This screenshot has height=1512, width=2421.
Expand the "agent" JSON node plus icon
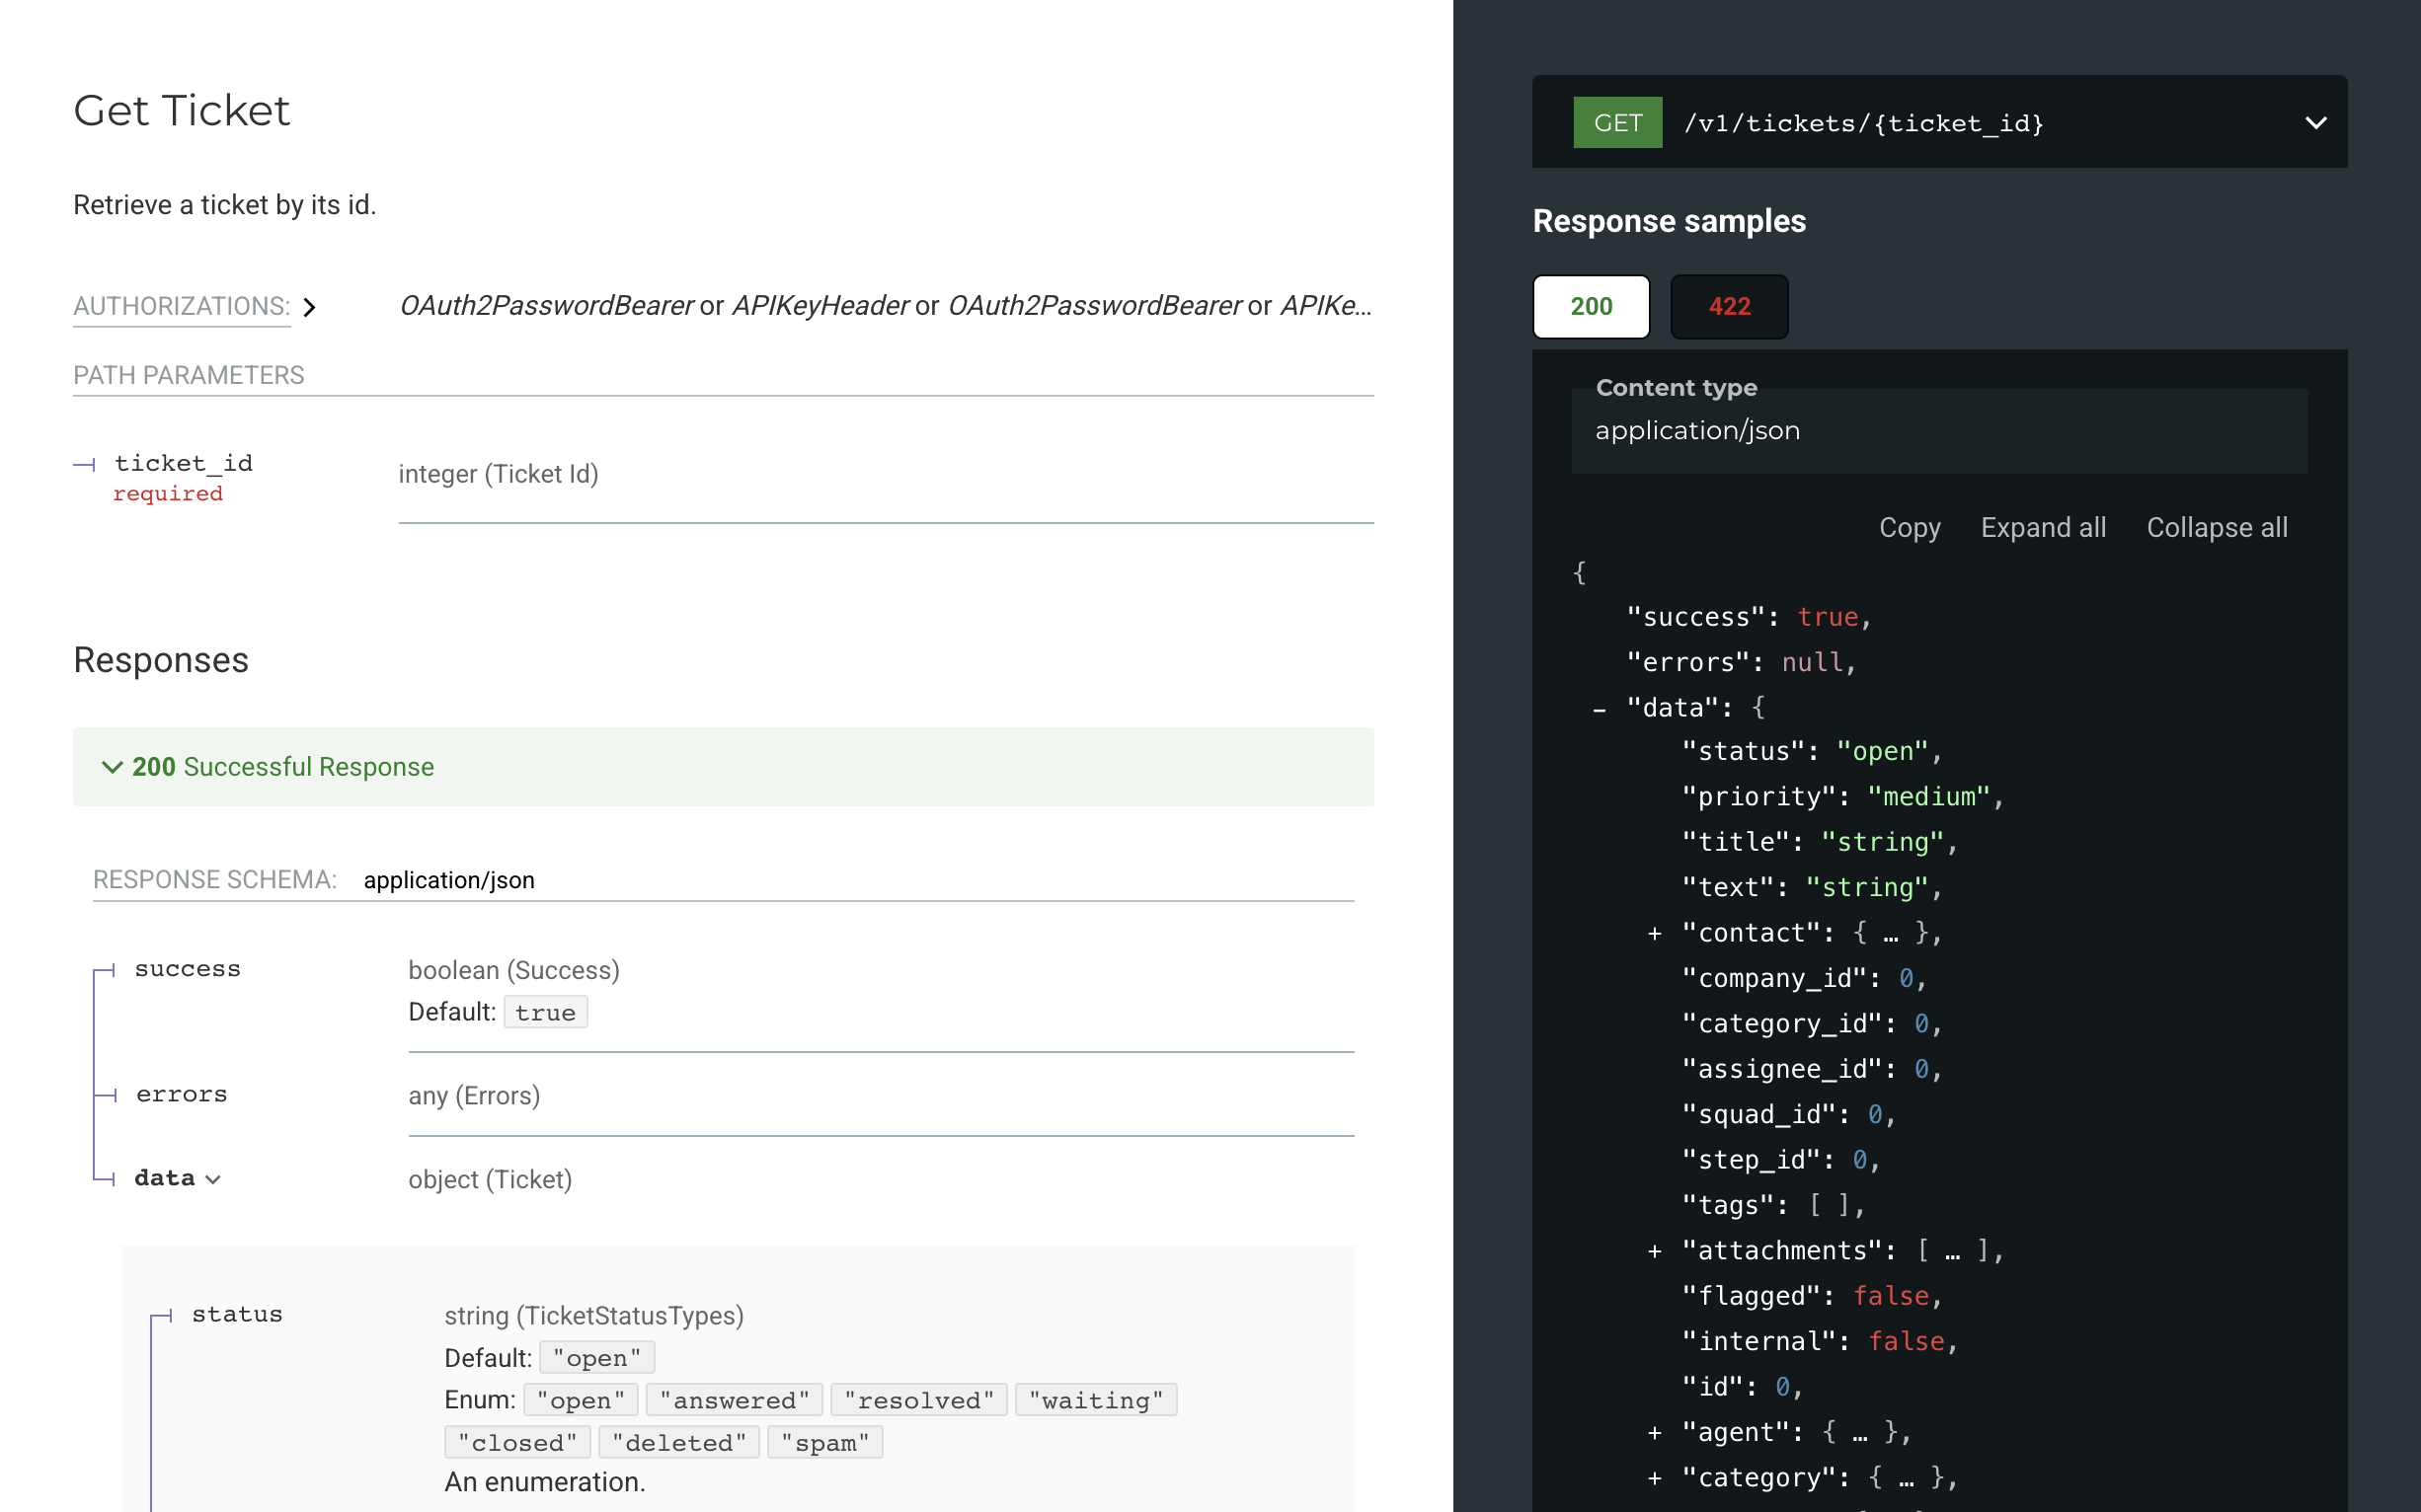[1655, 1434]
